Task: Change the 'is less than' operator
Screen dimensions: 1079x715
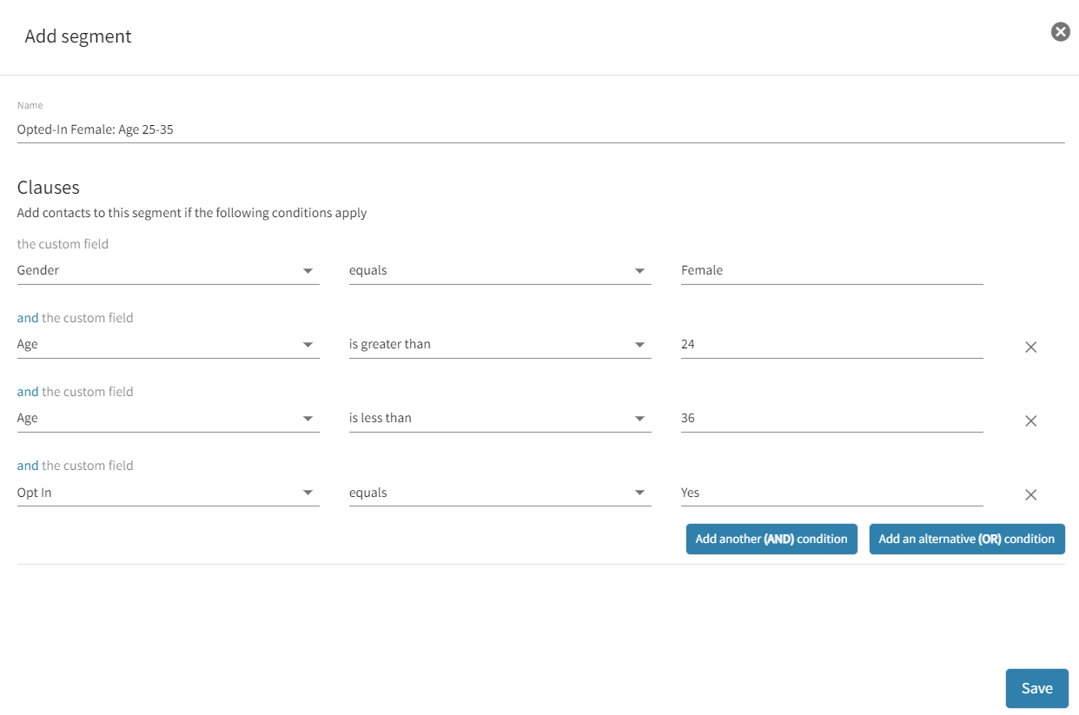Action: coord(500,419)
